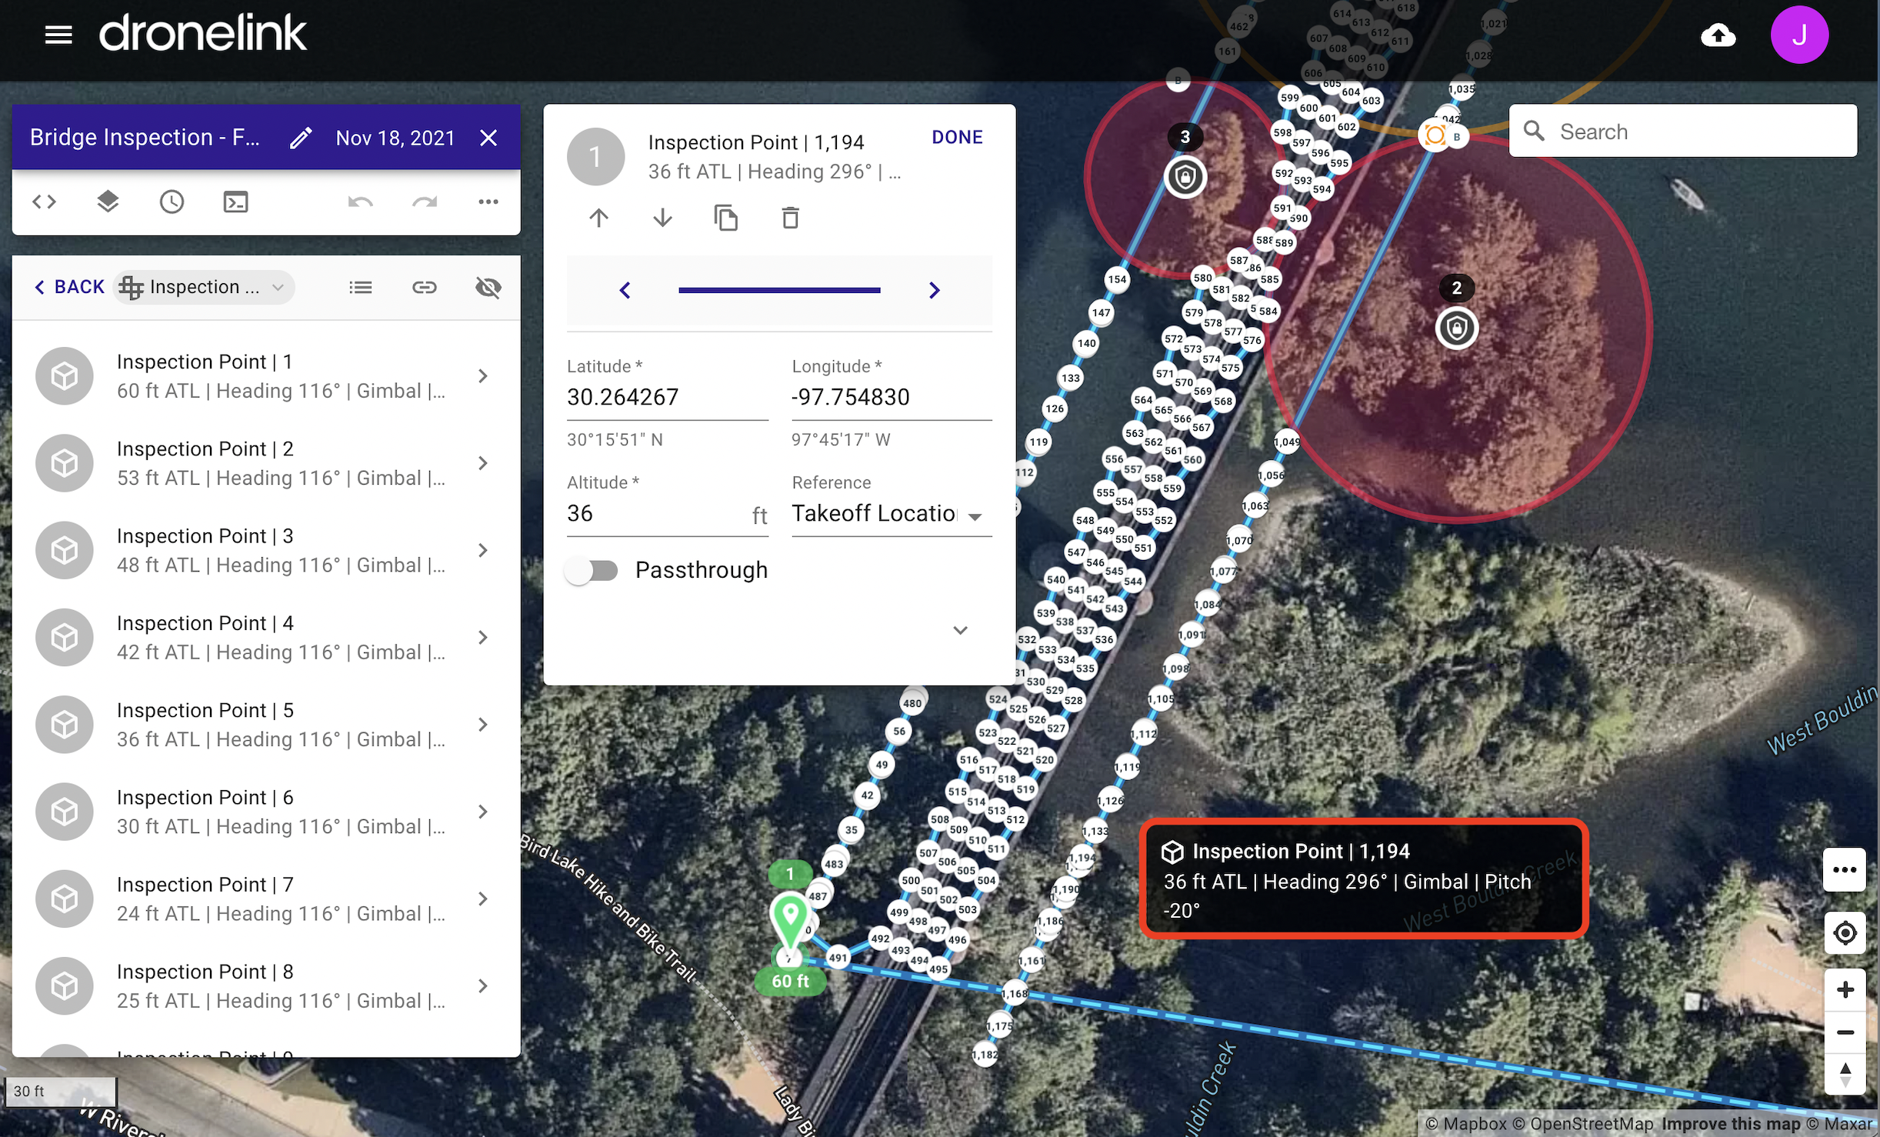
Task: Open the terminal console icon
Action: (x=235, y=202)
